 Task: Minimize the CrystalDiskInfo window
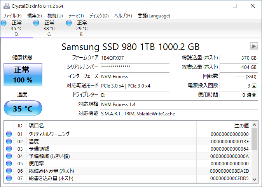tap(217, 6)
